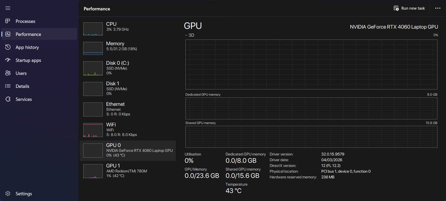Click the Temperature 43 °C reading

[x=234, y=191]
